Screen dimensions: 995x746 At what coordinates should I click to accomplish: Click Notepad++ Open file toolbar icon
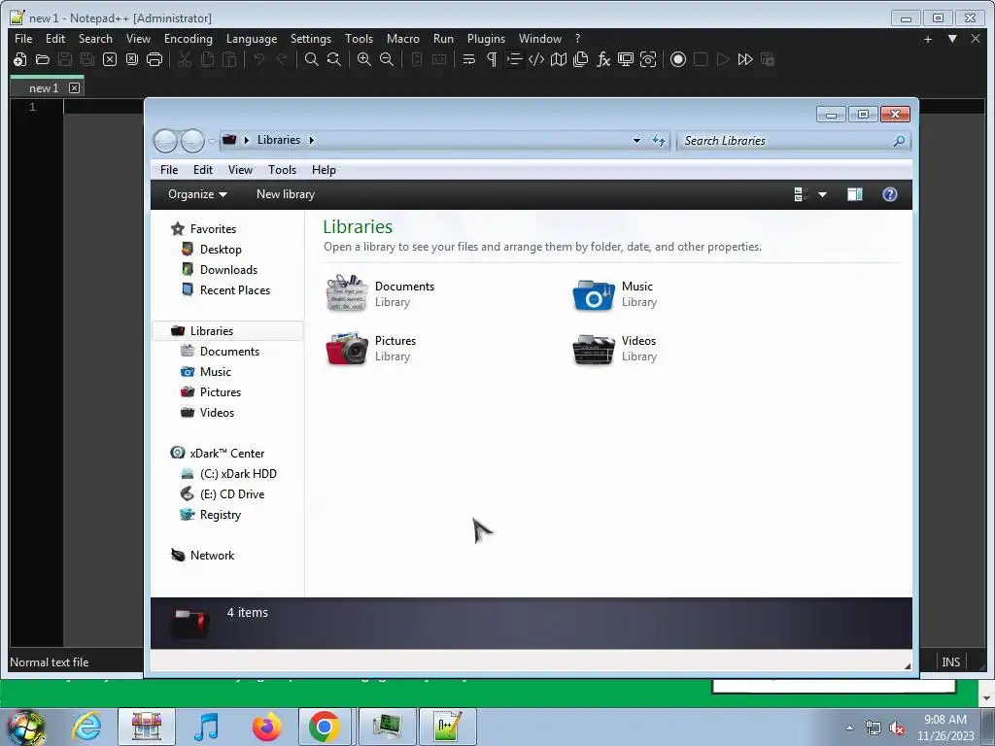43,59
